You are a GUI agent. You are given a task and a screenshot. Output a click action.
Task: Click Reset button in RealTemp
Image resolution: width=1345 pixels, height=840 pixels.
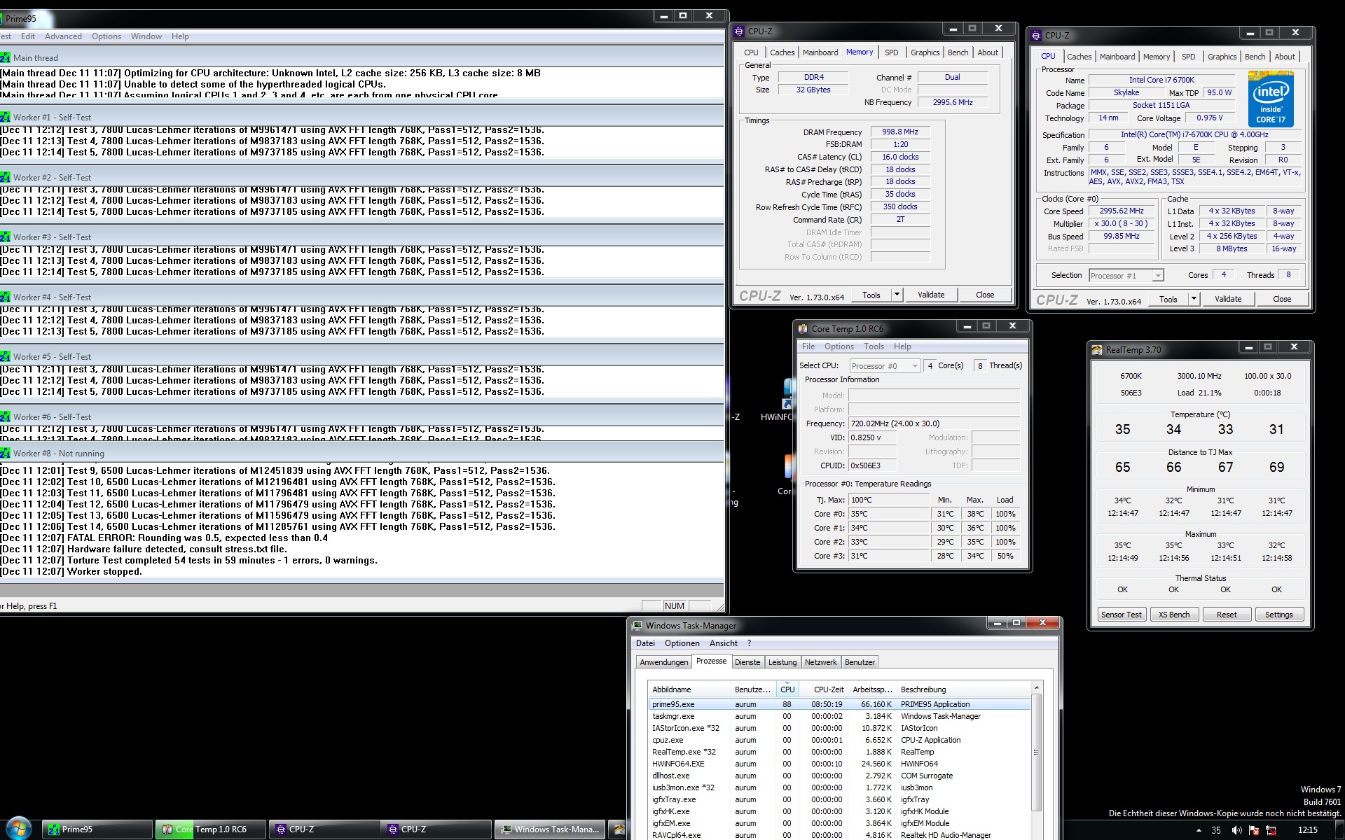[x=1227, y=615]
